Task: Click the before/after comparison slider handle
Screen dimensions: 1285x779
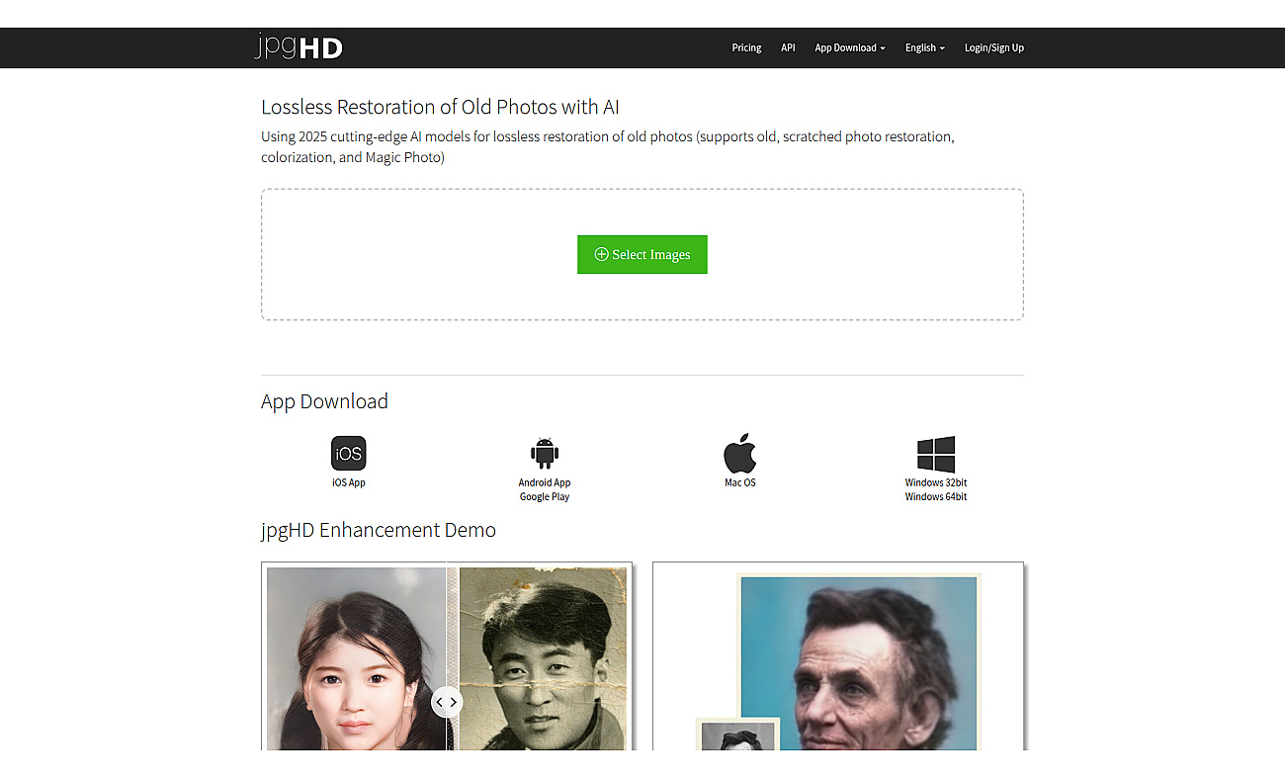Action: 447,702
